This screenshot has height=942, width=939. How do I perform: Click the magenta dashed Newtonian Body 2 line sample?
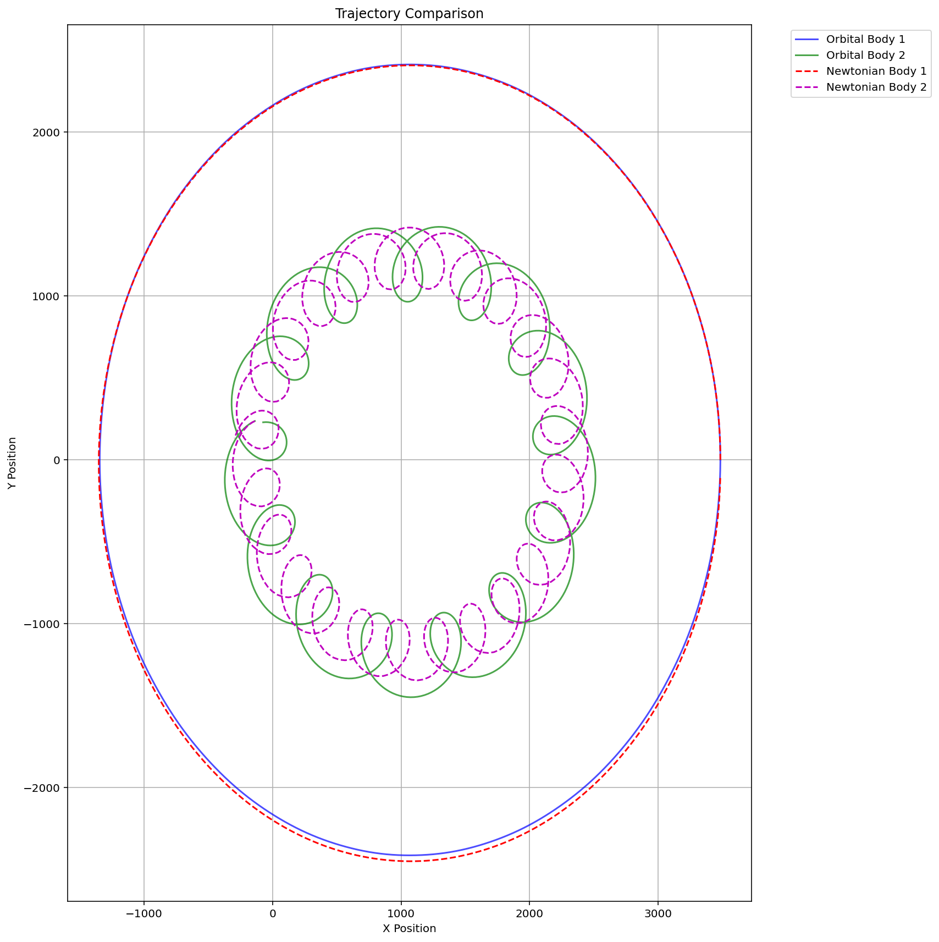click(x=807, y=87)
